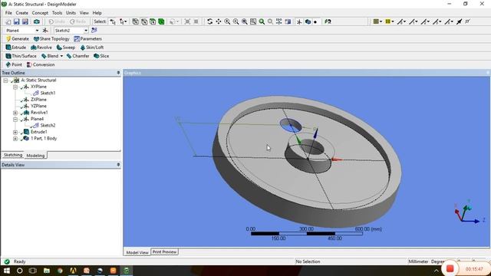Click the Conversion tool

click(x=41, y=64)
